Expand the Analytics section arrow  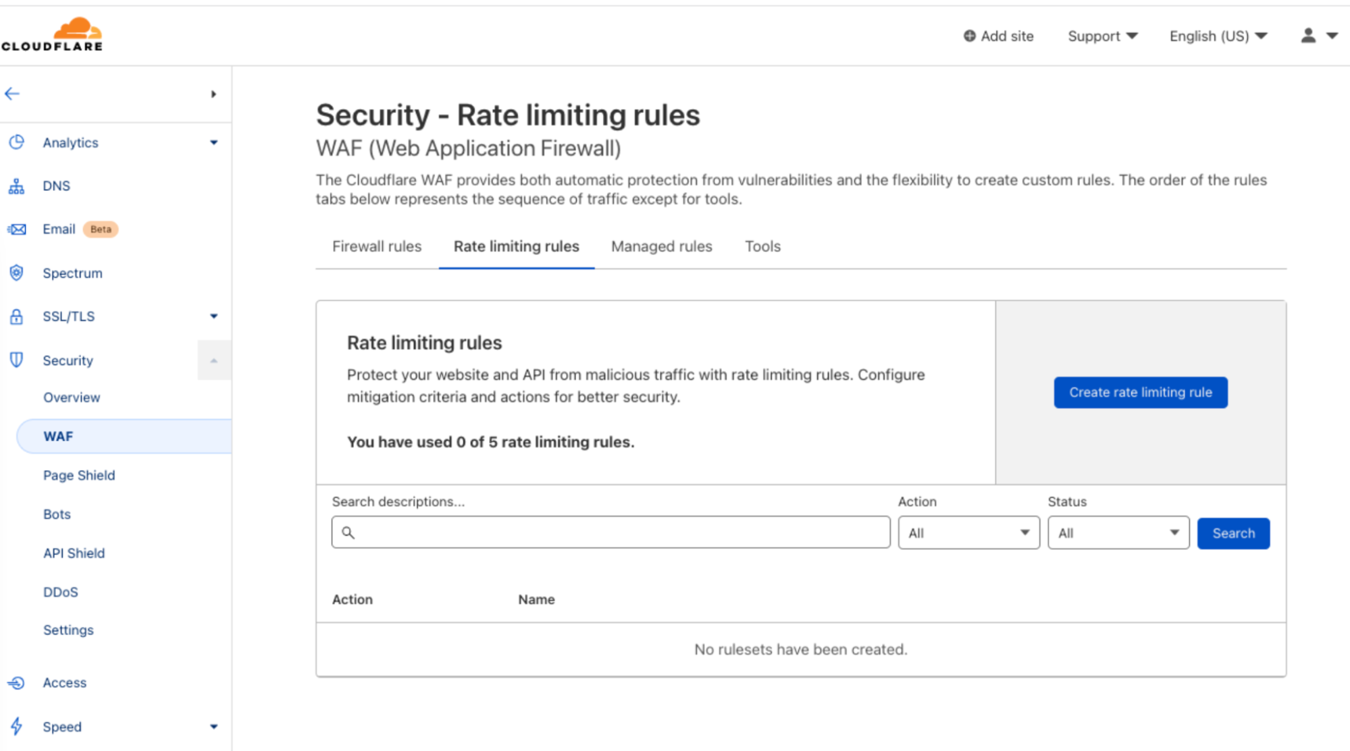coord(213,142)
